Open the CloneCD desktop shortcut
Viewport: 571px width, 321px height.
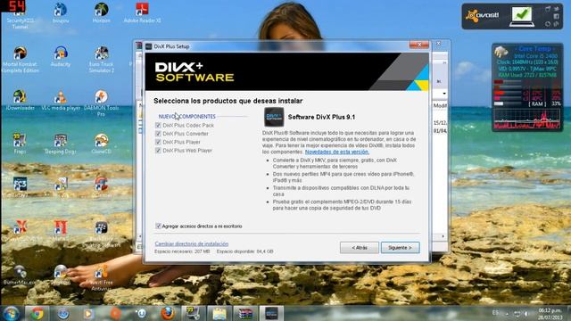click(101, 144)
